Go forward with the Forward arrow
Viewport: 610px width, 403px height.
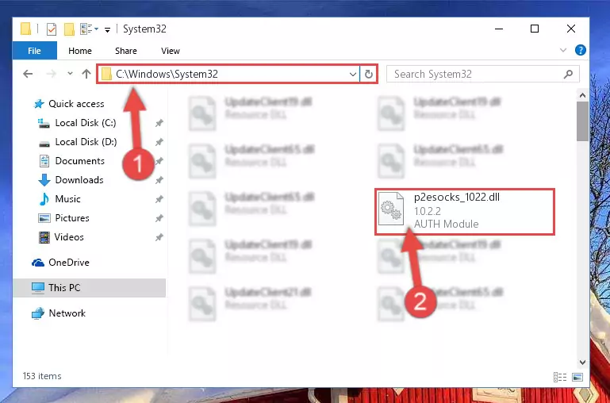tap(51, 74)
